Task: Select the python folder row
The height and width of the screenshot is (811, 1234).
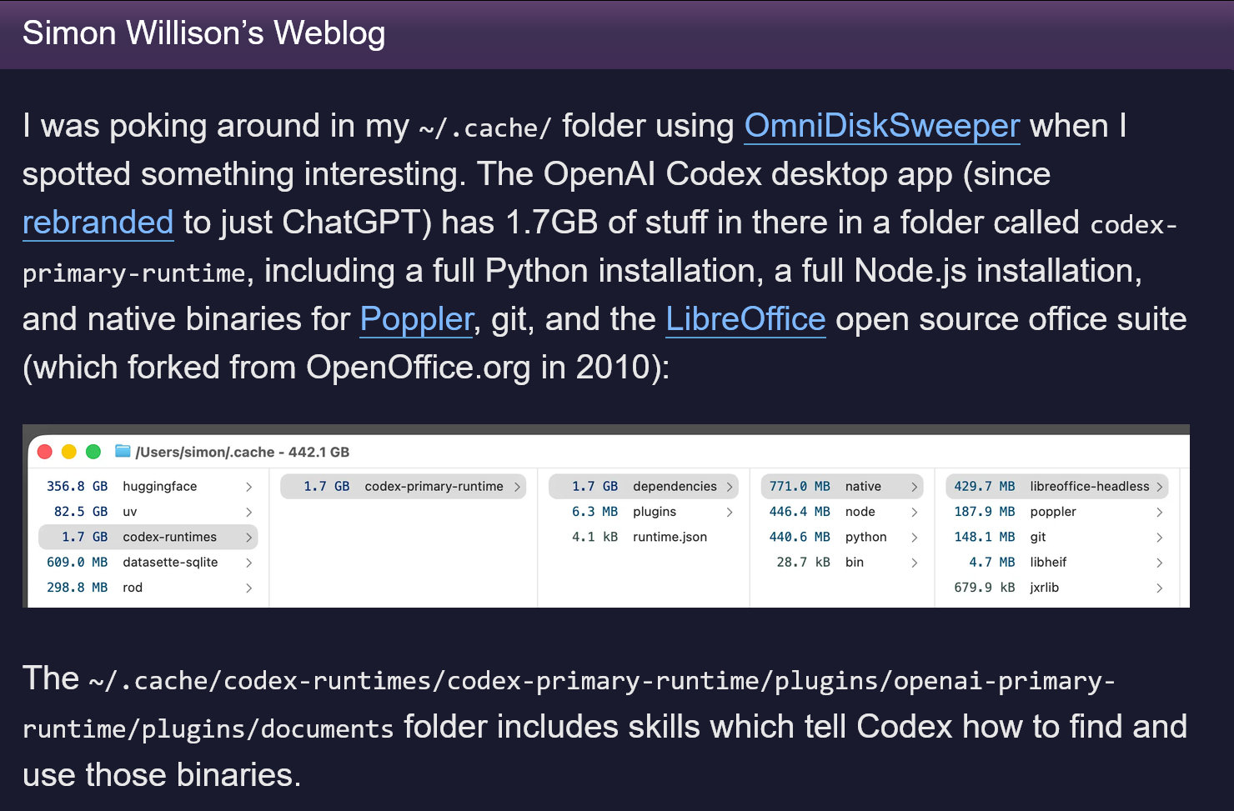Action: pos(842,537)
